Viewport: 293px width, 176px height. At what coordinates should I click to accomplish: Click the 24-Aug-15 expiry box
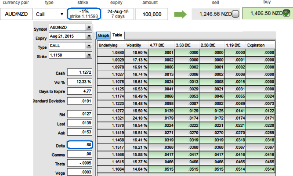click(x=118, y=14)
